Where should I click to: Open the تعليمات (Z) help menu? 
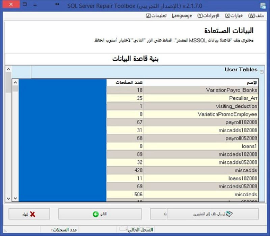(x=156, y=15)
